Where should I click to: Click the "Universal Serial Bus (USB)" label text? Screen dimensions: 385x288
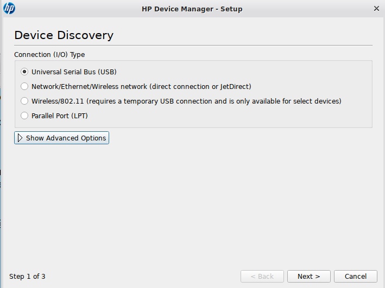[74, 72]
